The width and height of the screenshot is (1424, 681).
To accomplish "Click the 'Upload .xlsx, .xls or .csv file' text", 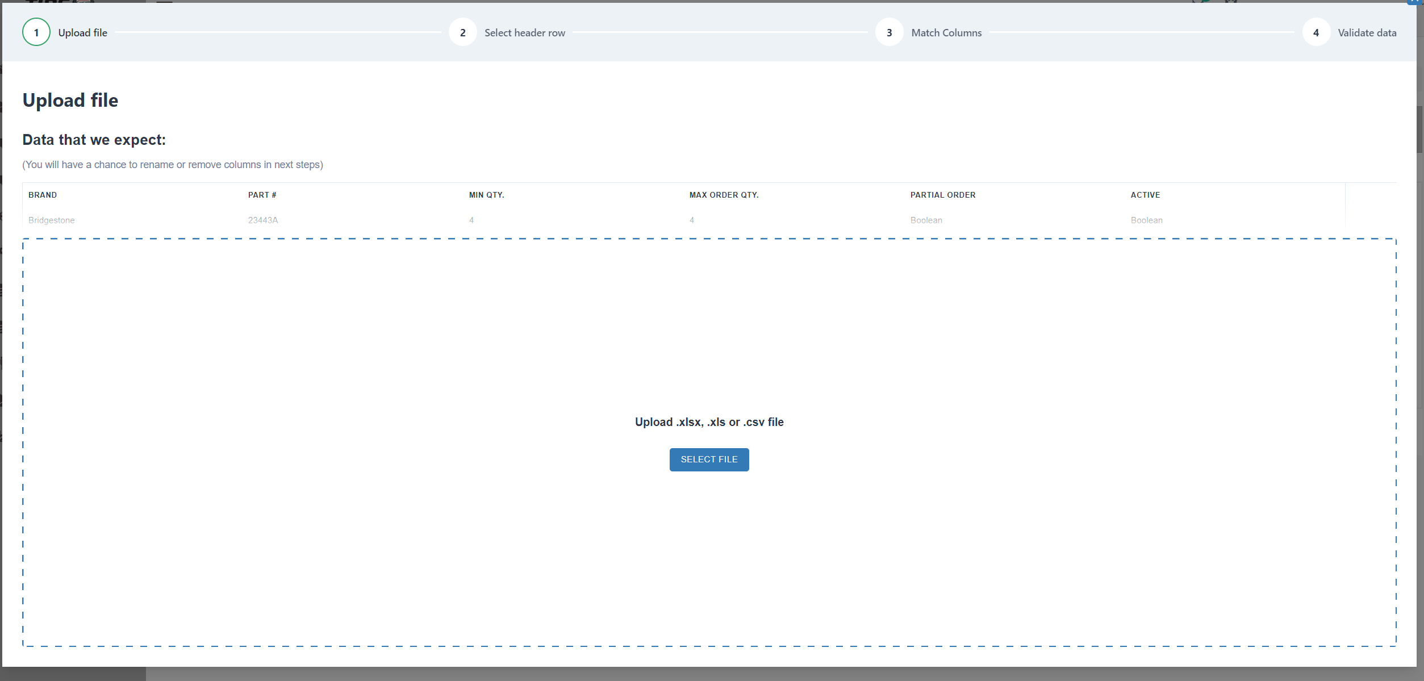I will (709, 422).
